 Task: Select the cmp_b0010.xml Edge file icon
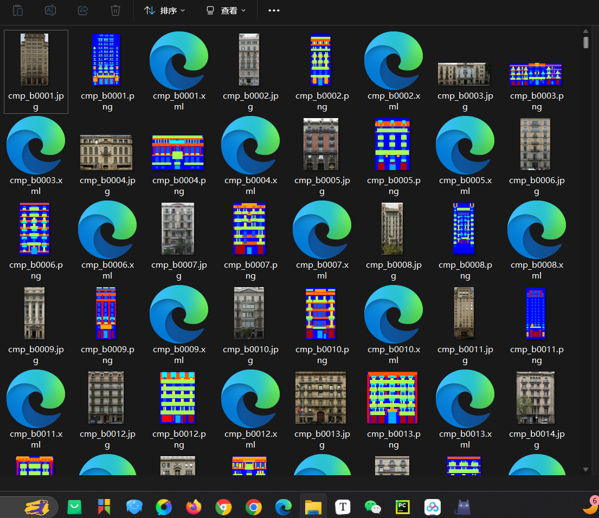pos(394,314)
